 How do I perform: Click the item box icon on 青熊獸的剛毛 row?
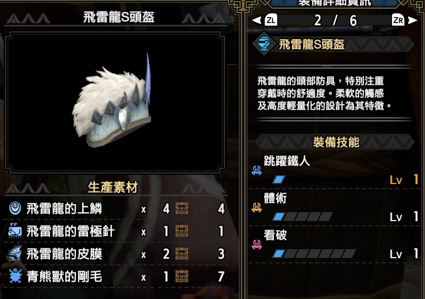[182, 276]
